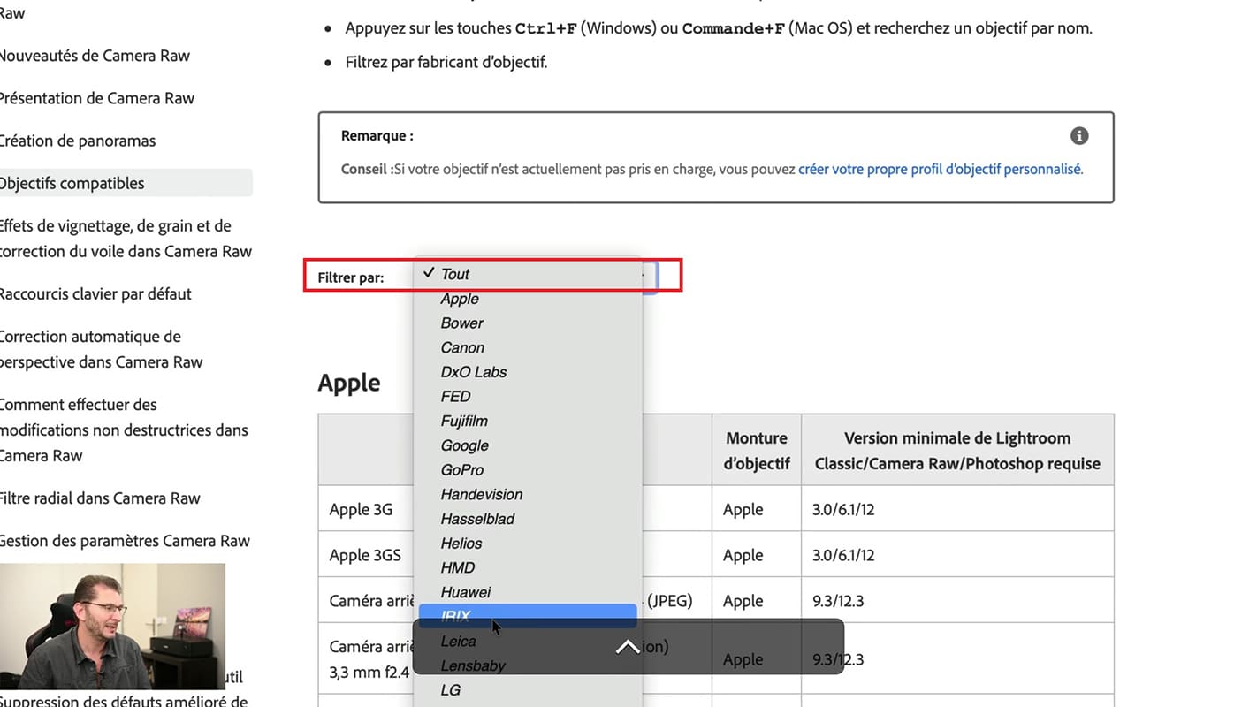Click the Remarque heading text
This screenshot has height=707, width=1257.
377,136
